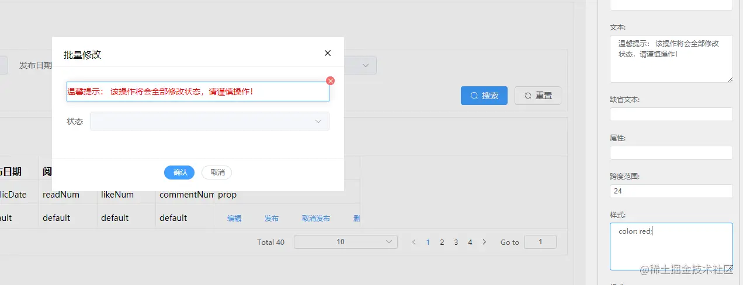
Task: Select page 4 in pagination
Action: click(470, 242)
